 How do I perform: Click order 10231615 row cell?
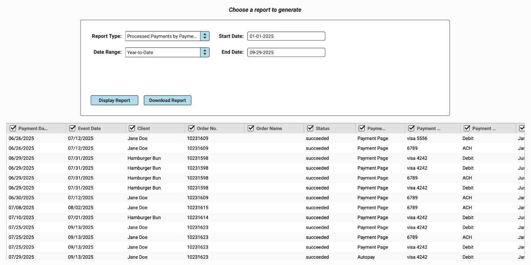coord(197,208)
